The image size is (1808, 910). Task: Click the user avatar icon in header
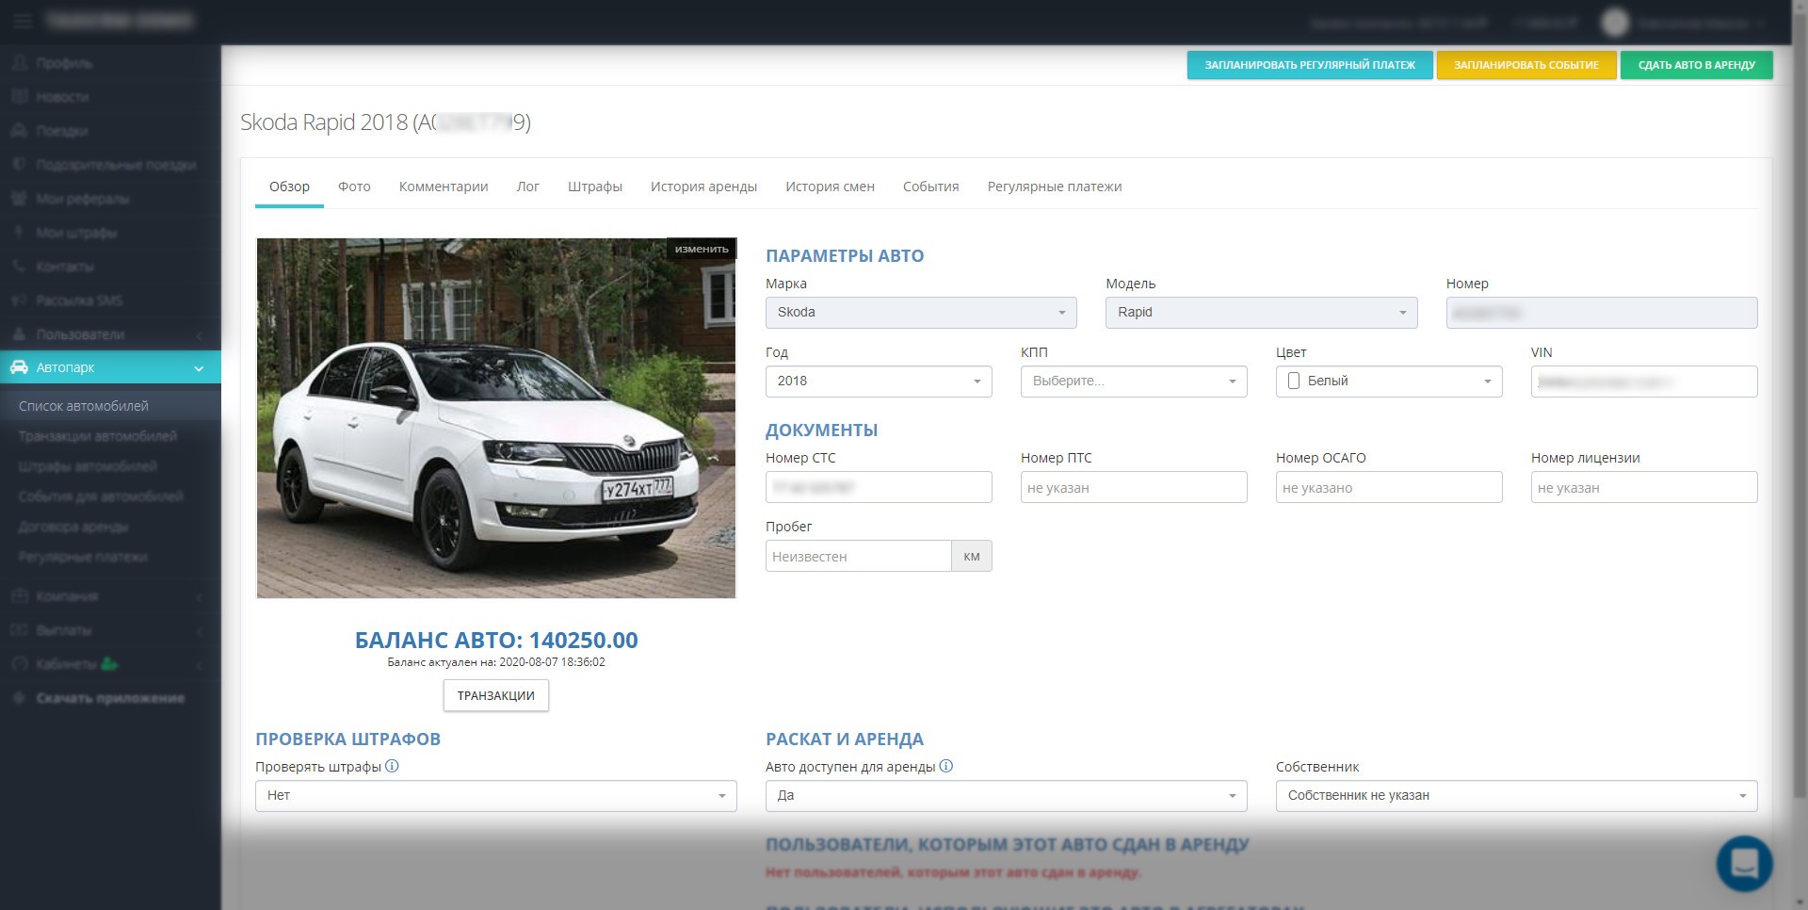[1615, 22]
